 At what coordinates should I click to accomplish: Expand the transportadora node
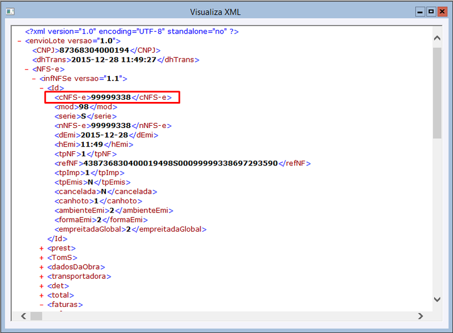[41, 276]
